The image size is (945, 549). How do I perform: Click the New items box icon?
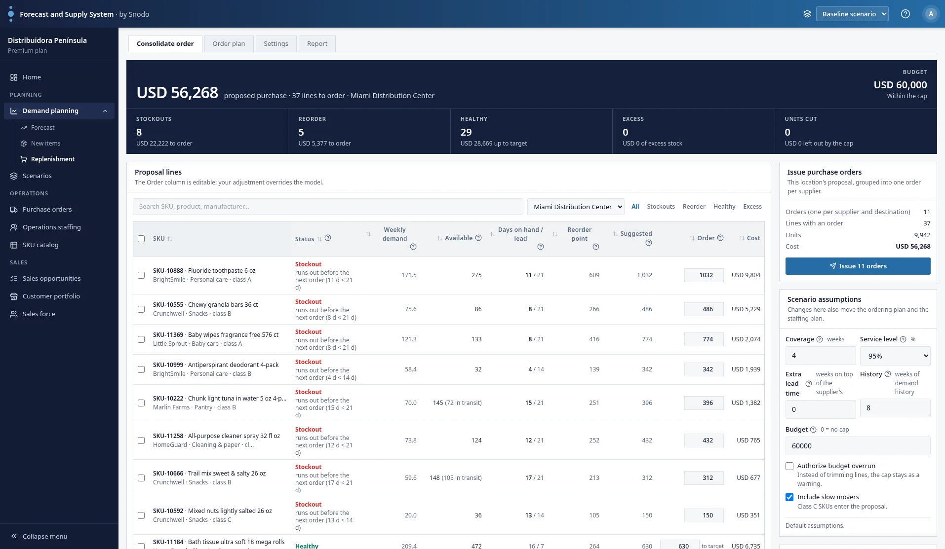tap(24, 144)
